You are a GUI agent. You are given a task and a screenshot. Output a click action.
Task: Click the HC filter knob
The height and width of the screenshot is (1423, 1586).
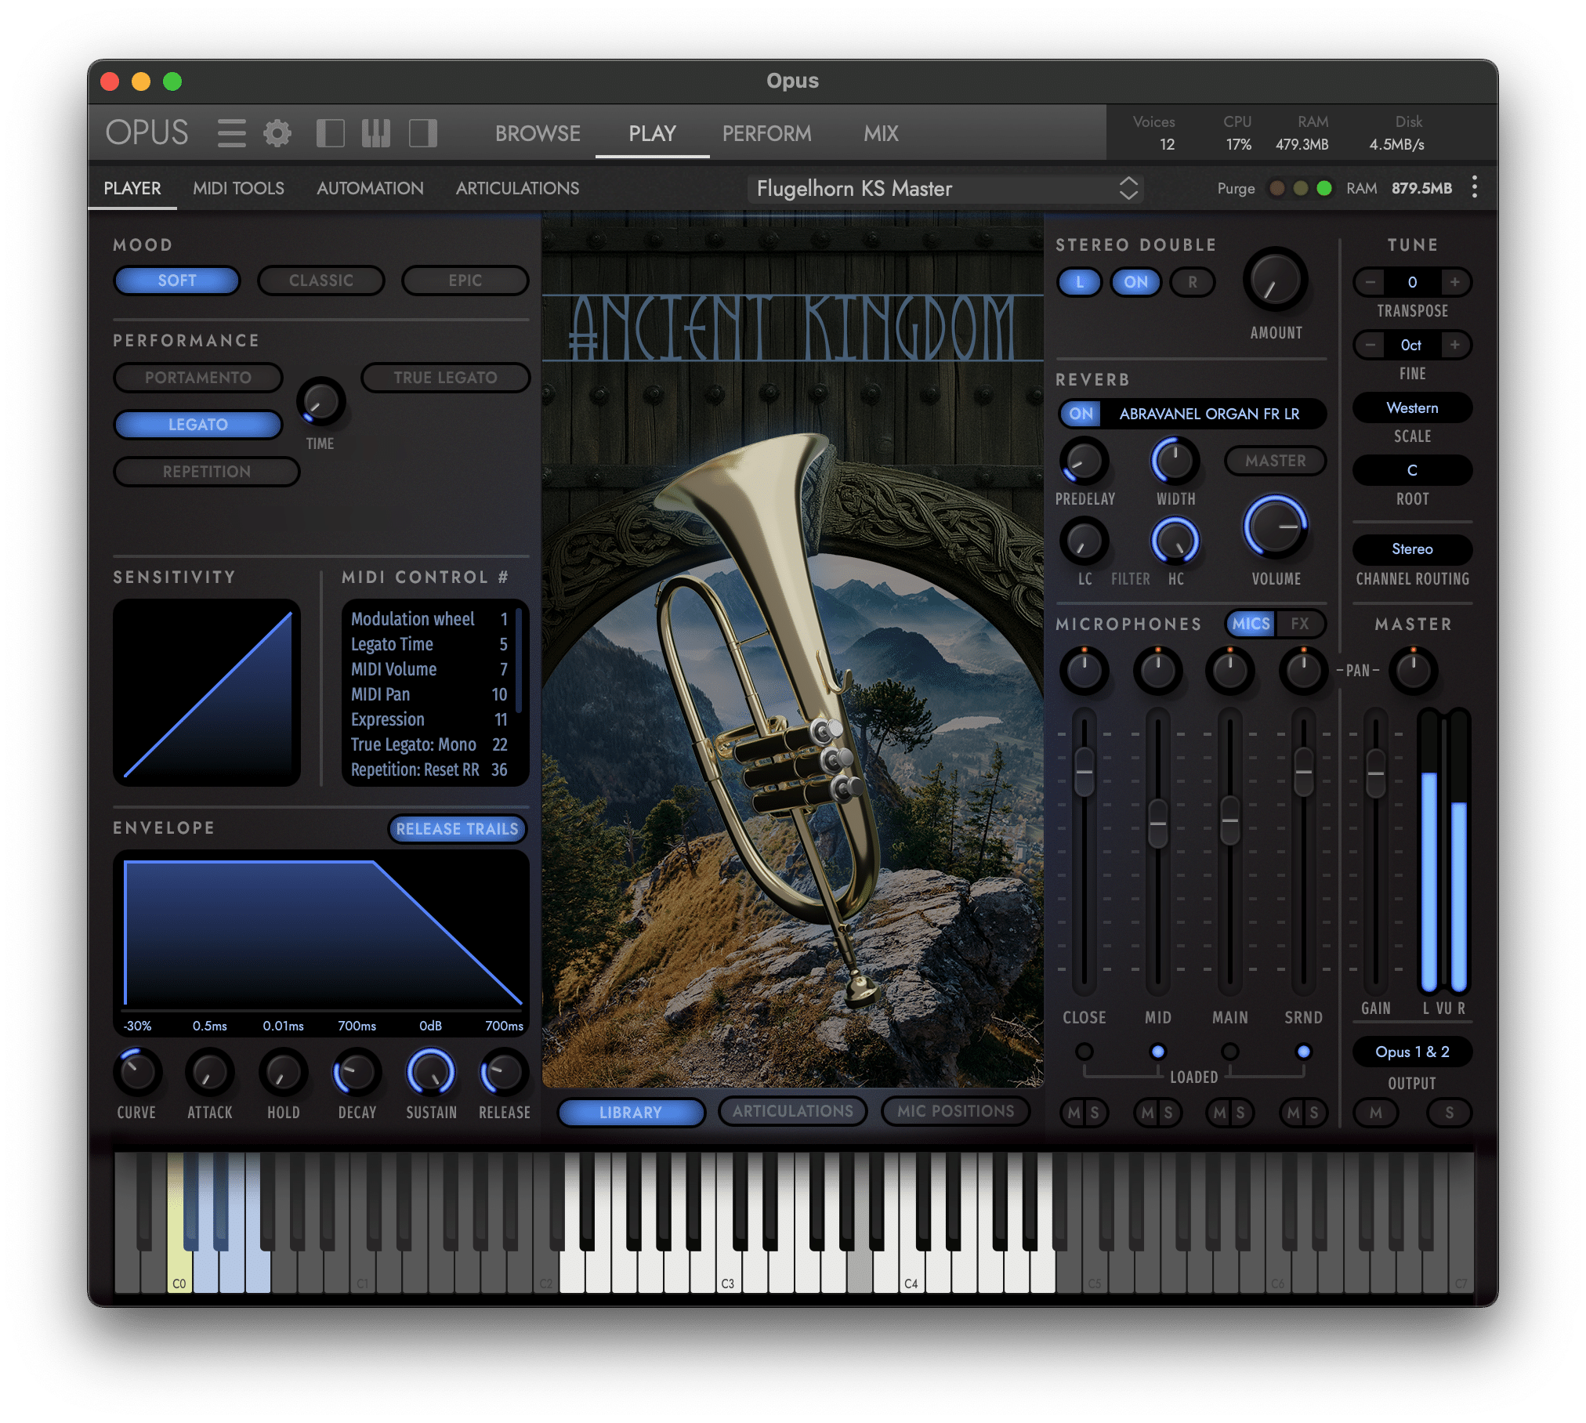coord(1175,541)
